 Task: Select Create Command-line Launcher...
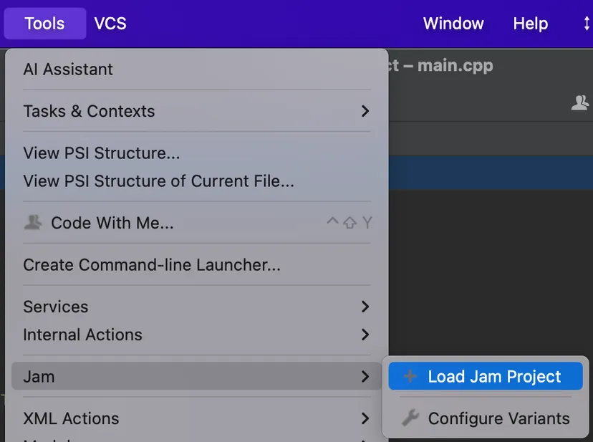(197, 265)
